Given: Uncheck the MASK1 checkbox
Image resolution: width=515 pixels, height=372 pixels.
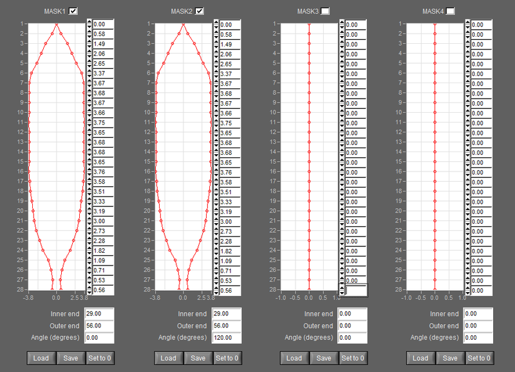Looking at the screenshot, I should click(x=73, y=11).
